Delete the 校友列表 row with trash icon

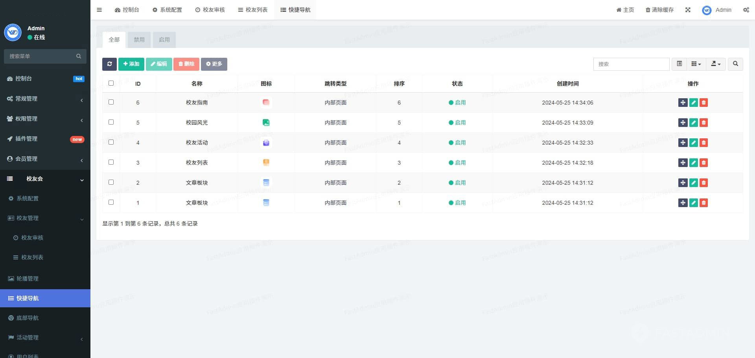click(x=704, y=163)
